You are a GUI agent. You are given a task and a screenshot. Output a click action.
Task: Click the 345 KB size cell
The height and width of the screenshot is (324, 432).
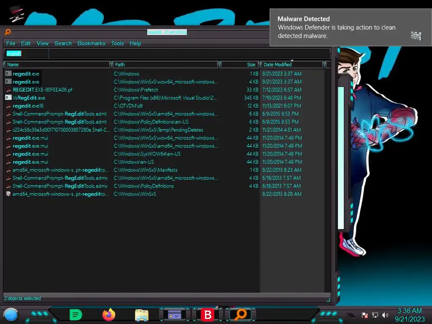point(251,98)
